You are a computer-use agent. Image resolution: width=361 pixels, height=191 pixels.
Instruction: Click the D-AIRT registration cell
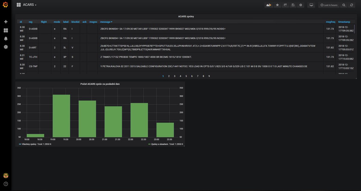point(32,47)
